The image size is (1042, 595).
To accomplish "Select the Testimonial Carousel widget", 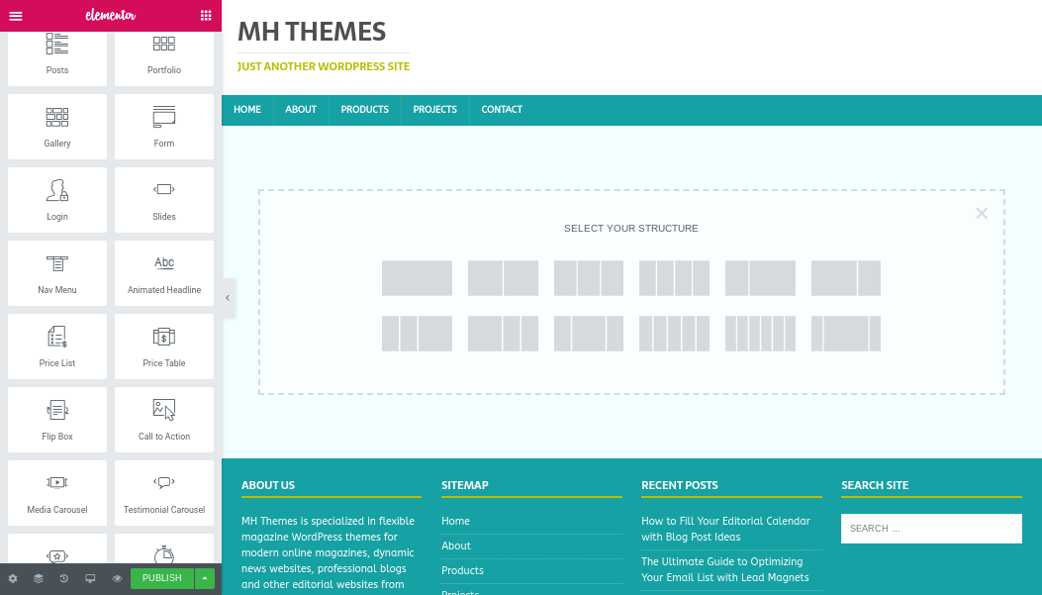I will pyautogui.click(x=164, y=493).
